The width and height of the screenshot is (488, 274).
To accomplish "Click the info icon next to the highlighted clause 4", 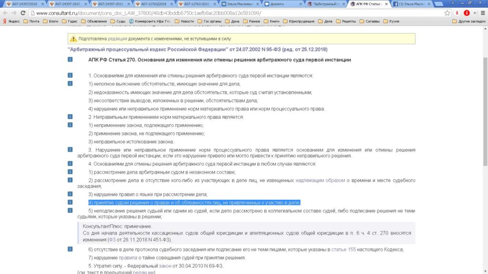I will pyautogui.click(x=70, y=202).
